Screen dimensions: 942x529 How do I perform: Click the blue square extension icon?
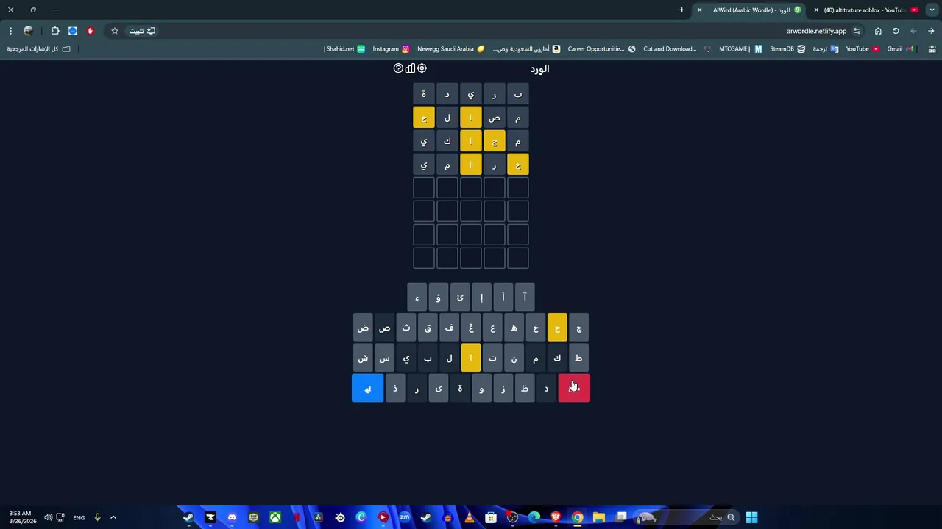(x=73, y=31)
